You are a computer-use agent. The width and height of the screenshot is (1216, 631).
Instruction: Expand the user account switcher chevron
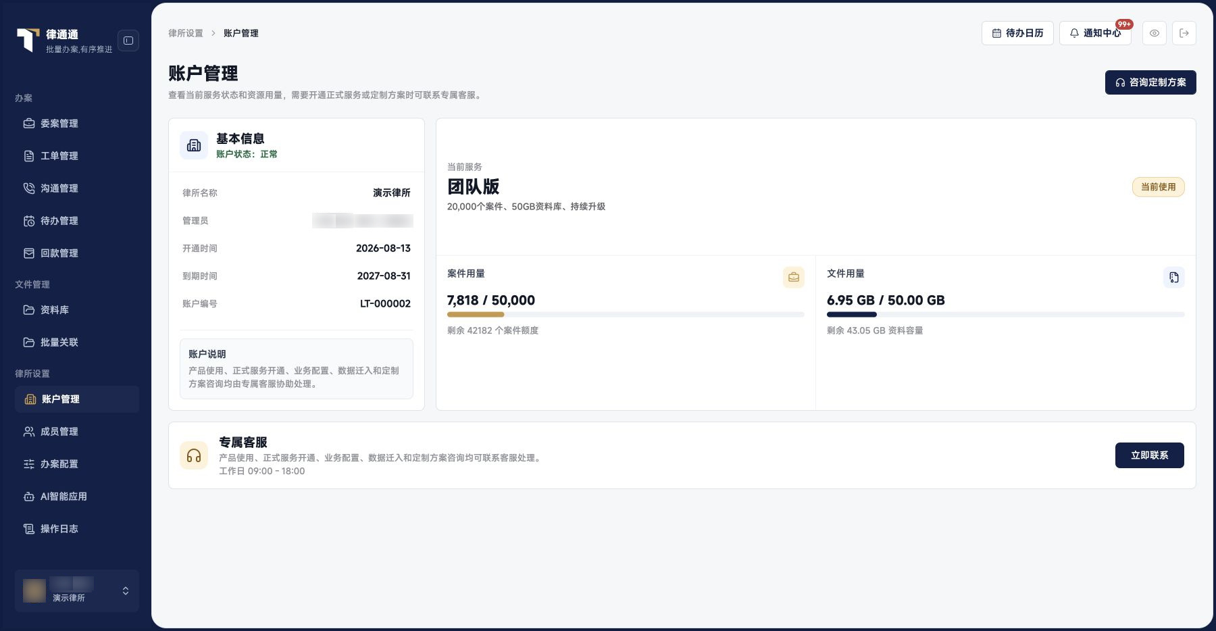126,591
